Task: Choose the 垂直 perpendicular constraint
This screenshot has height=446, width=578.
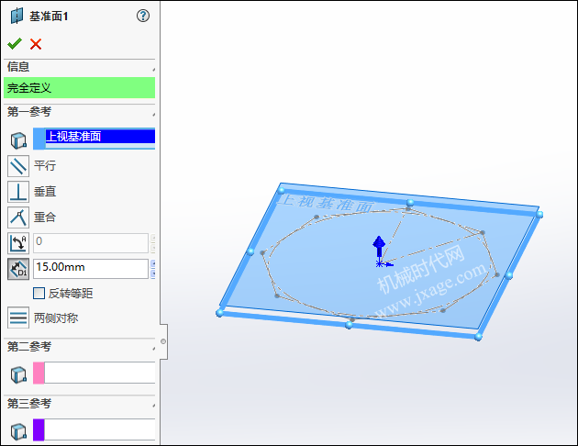Action: coord(18,192)
